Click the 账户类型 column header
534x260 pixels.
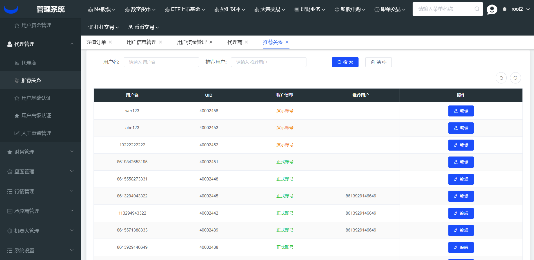285,95
